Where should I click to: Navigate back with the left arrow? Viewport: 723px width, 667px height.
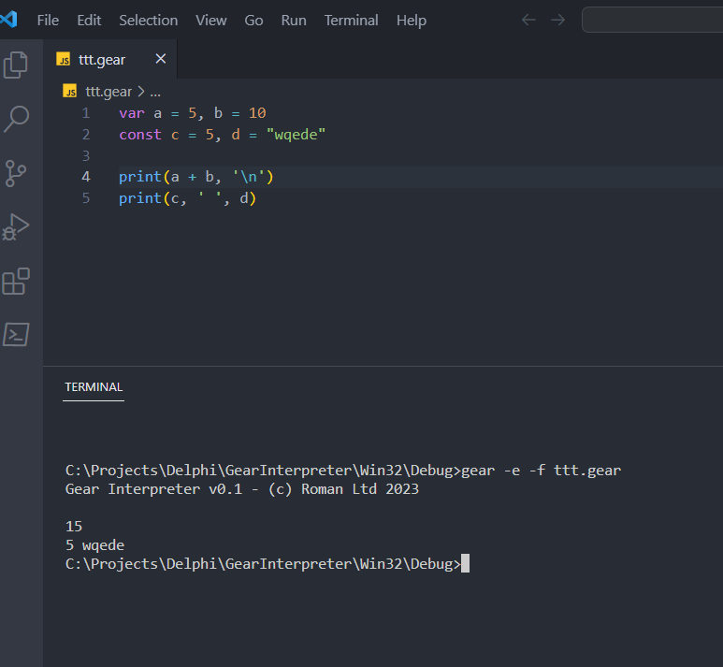(528, 20)
